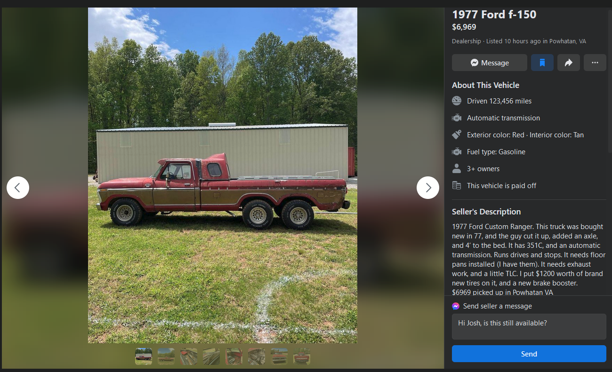Click the odometer icon next to Driven miles
Viewport: 612px width, 372px height.
457,101
